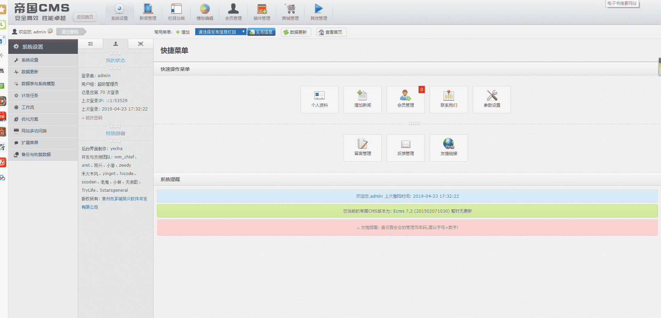Click the 特别感谢 section heading
The width and height of the screenshot is (661, 318).
[116, 133]
